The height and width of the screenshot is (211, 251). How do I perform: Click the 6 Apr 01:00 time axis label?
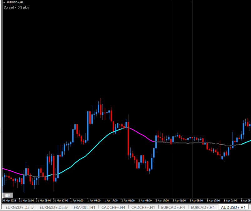230,200
